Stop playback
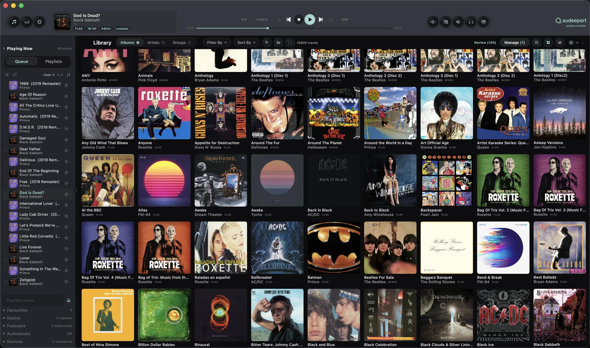Image resolution: width=590 pixels, height=348 pixels. pos(299,20)
